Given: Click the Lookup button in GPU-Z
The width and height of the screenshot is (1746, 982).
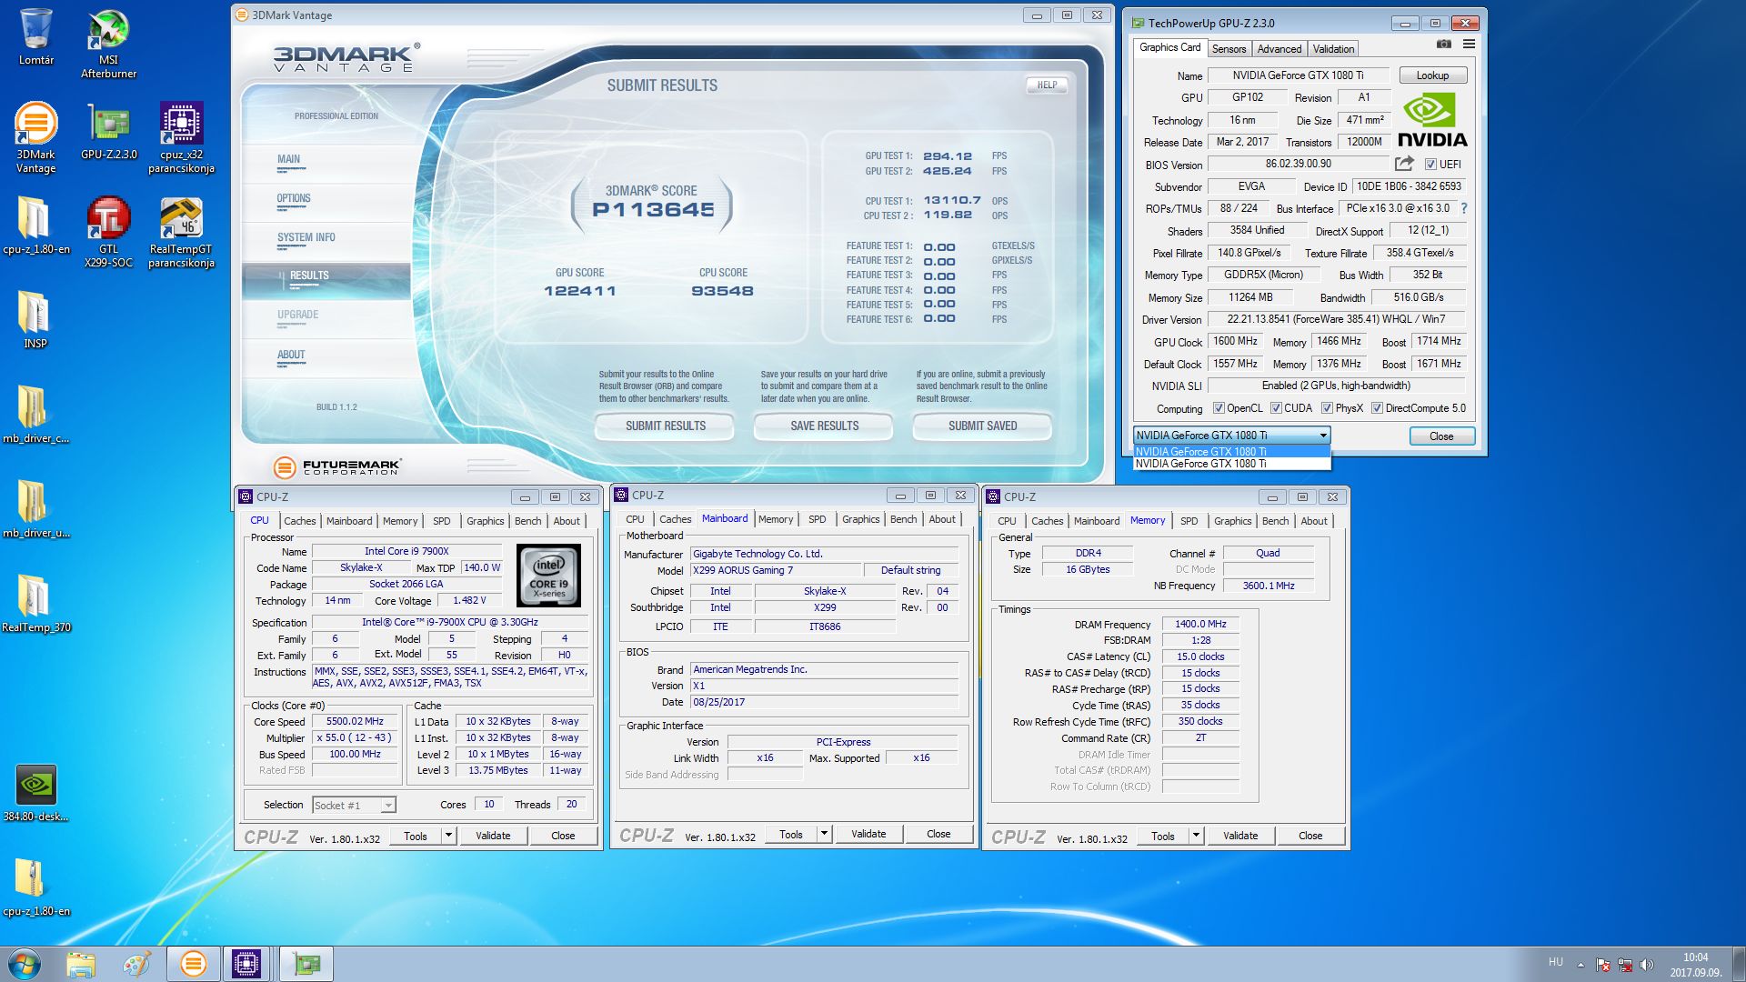Looking at the screenshot, I should [x=1432, y=75].
